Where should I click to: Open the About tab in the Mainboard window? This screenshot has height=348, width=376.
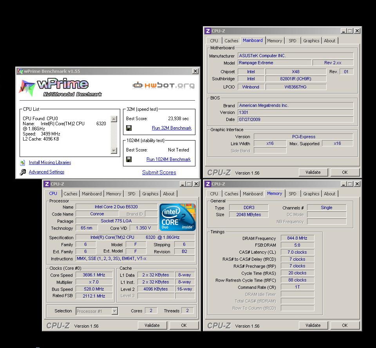pos(330,41)
